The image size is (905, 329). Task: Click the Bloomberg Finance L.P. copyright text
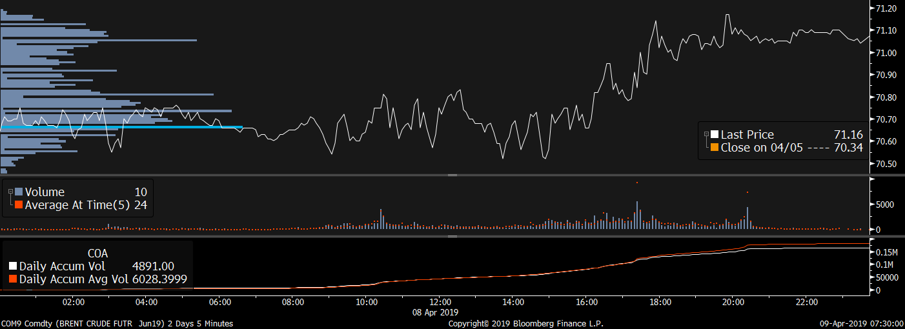tap(526, 324)
